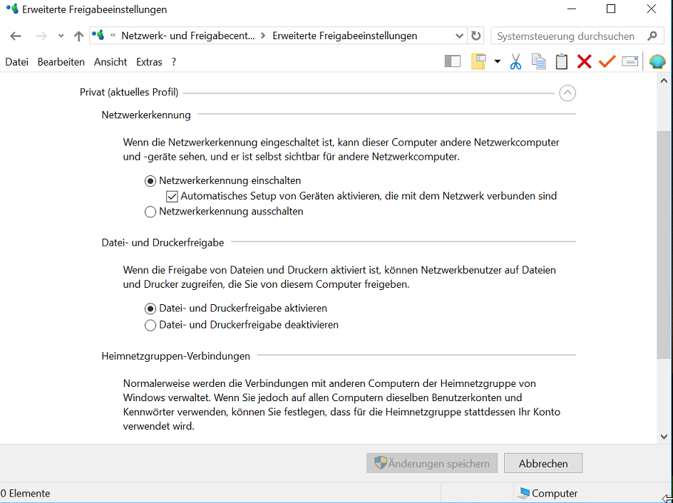Click Erweiterte Freigabeeinstellungen breadcrumb
Viewport: 673px width, 503px height.
click(344, 36)
